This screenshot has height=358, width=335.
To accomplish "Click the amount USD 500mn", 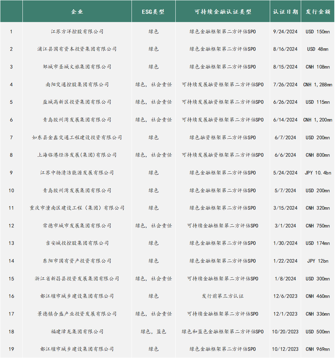I will tap(318, 332).
